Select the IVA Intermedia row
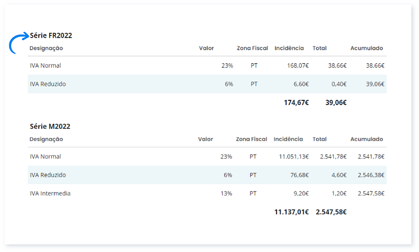 coord(50,193)
